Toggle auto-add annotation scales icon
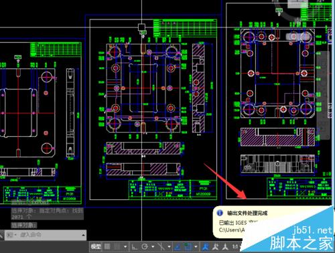Screen dimensions: 335x253 215,247
